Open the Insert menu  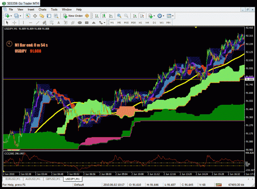click(31, 9)
